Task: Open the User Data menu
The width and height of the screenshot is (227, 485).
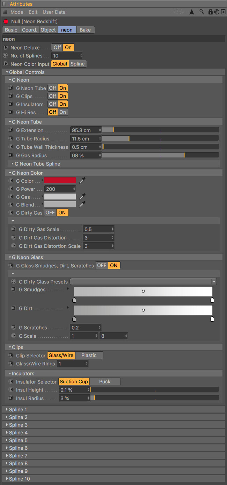Action: (54, 12)
